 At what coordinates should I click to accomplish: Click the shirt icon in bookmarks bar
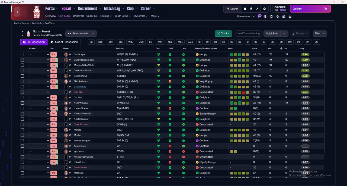265,16
